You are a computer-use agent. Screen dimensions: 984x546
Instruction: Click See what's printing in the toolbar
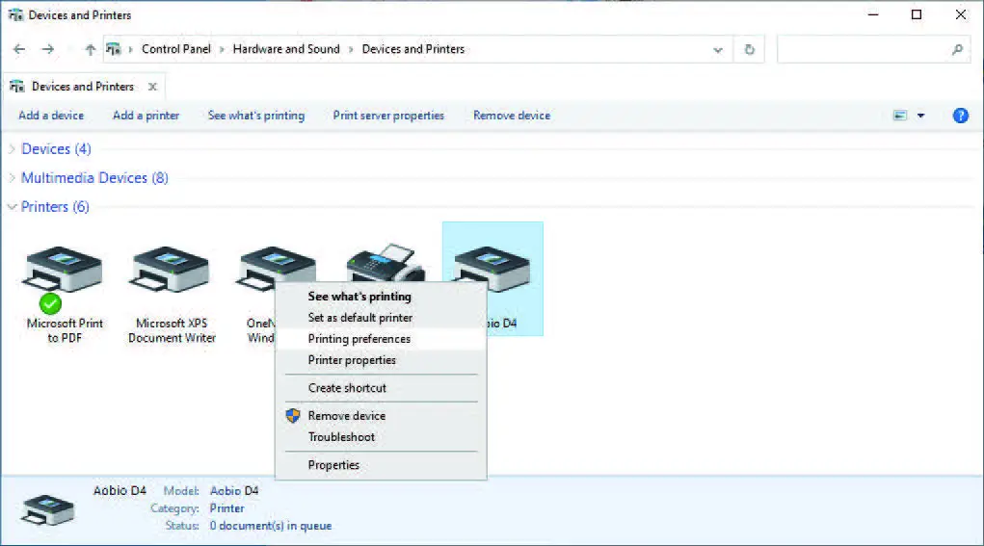click(256, 116)
